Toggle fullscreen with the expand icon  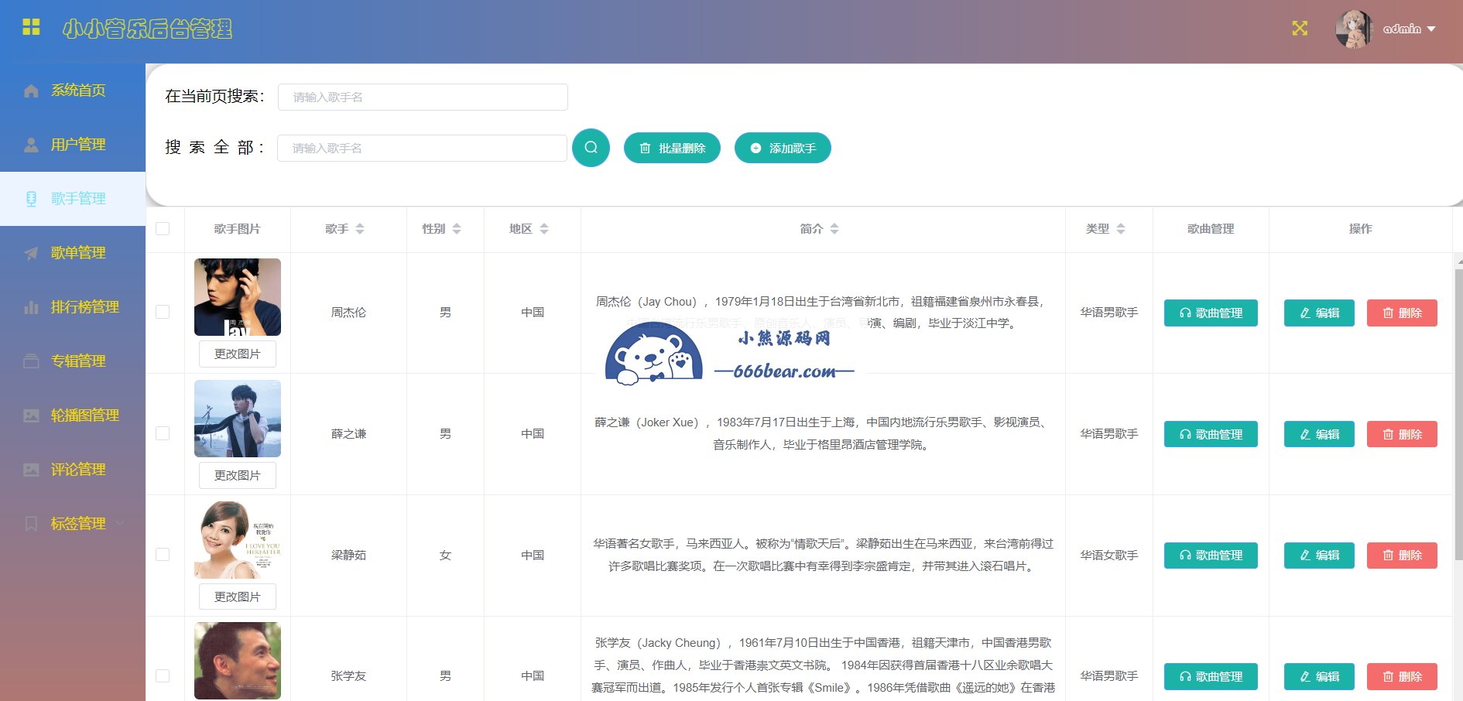coord(1300,29)
